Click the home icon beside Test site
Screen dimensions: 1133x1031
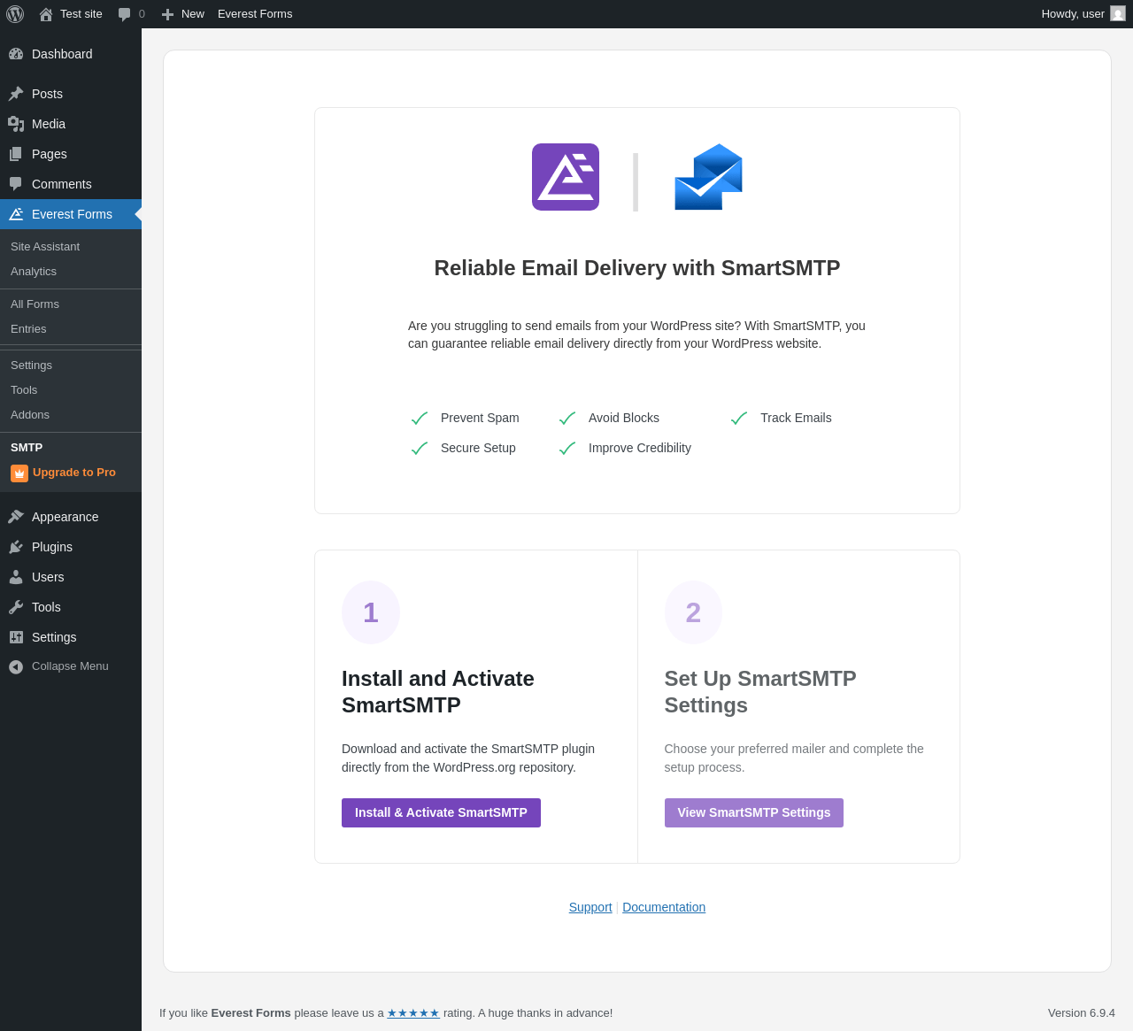46,14
